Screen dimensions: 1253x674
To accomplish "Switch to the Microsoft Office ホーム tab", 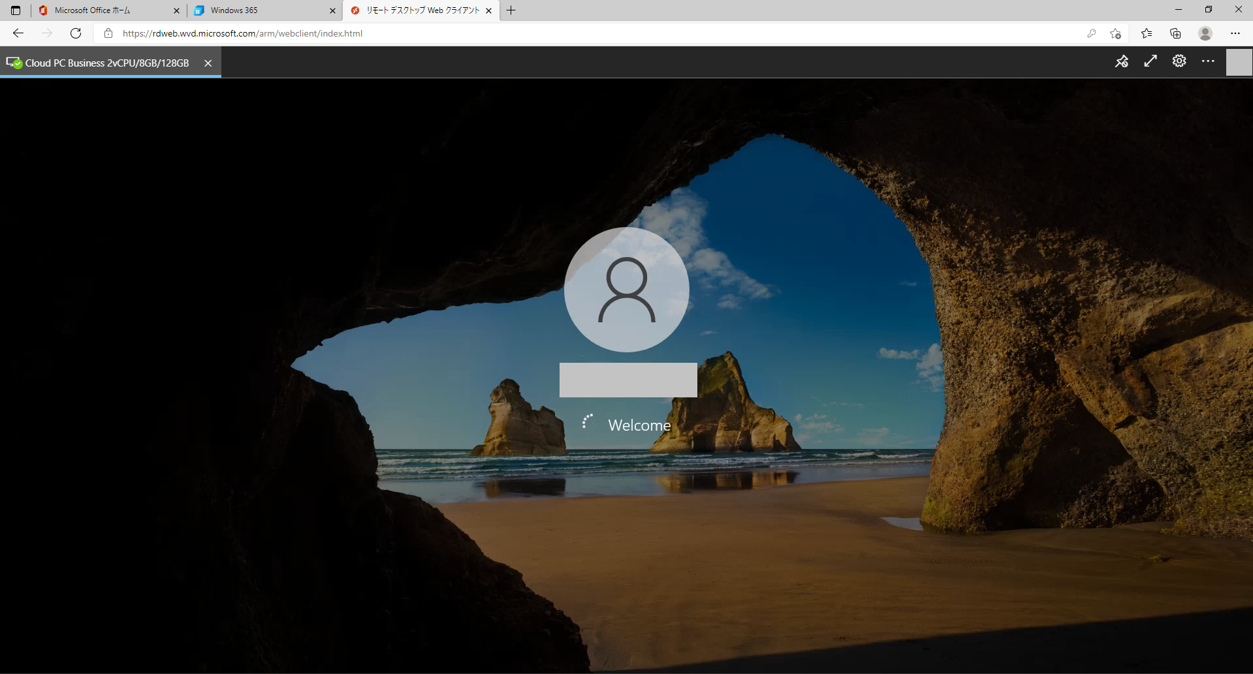I will (109, 10).
